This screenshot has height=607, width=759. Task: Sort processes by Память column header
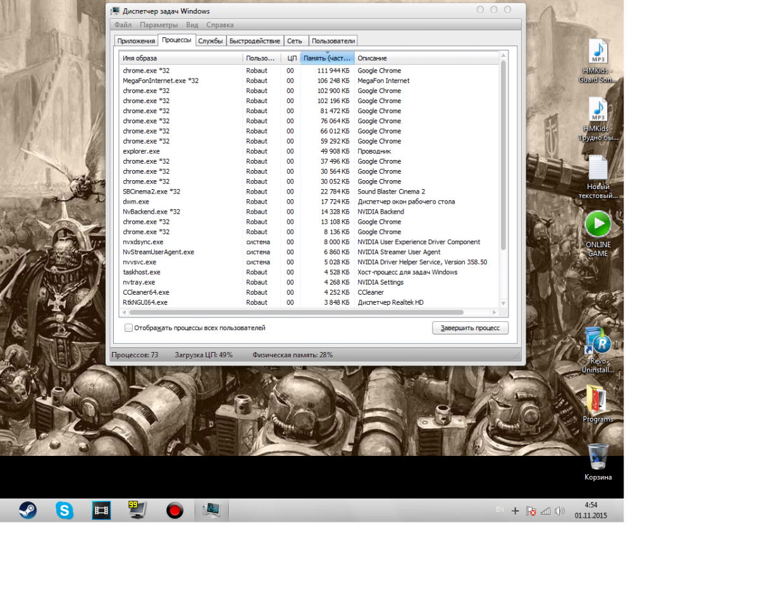[327, 58]
